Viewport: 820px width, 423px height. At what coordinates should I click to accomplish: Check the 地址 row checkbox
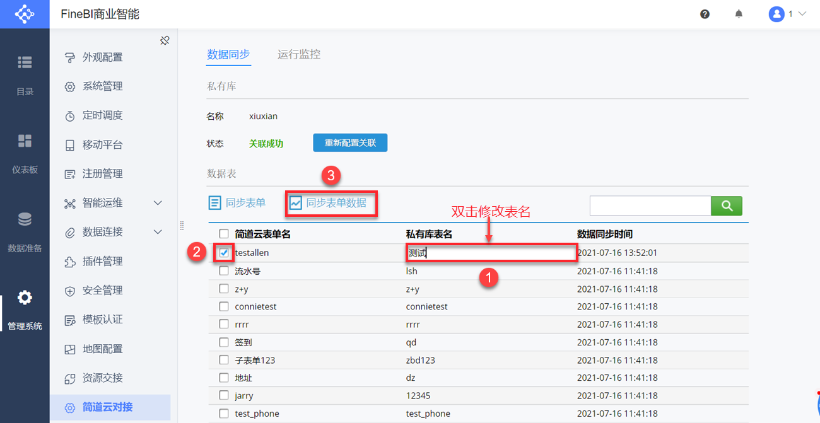pos(224,378)
